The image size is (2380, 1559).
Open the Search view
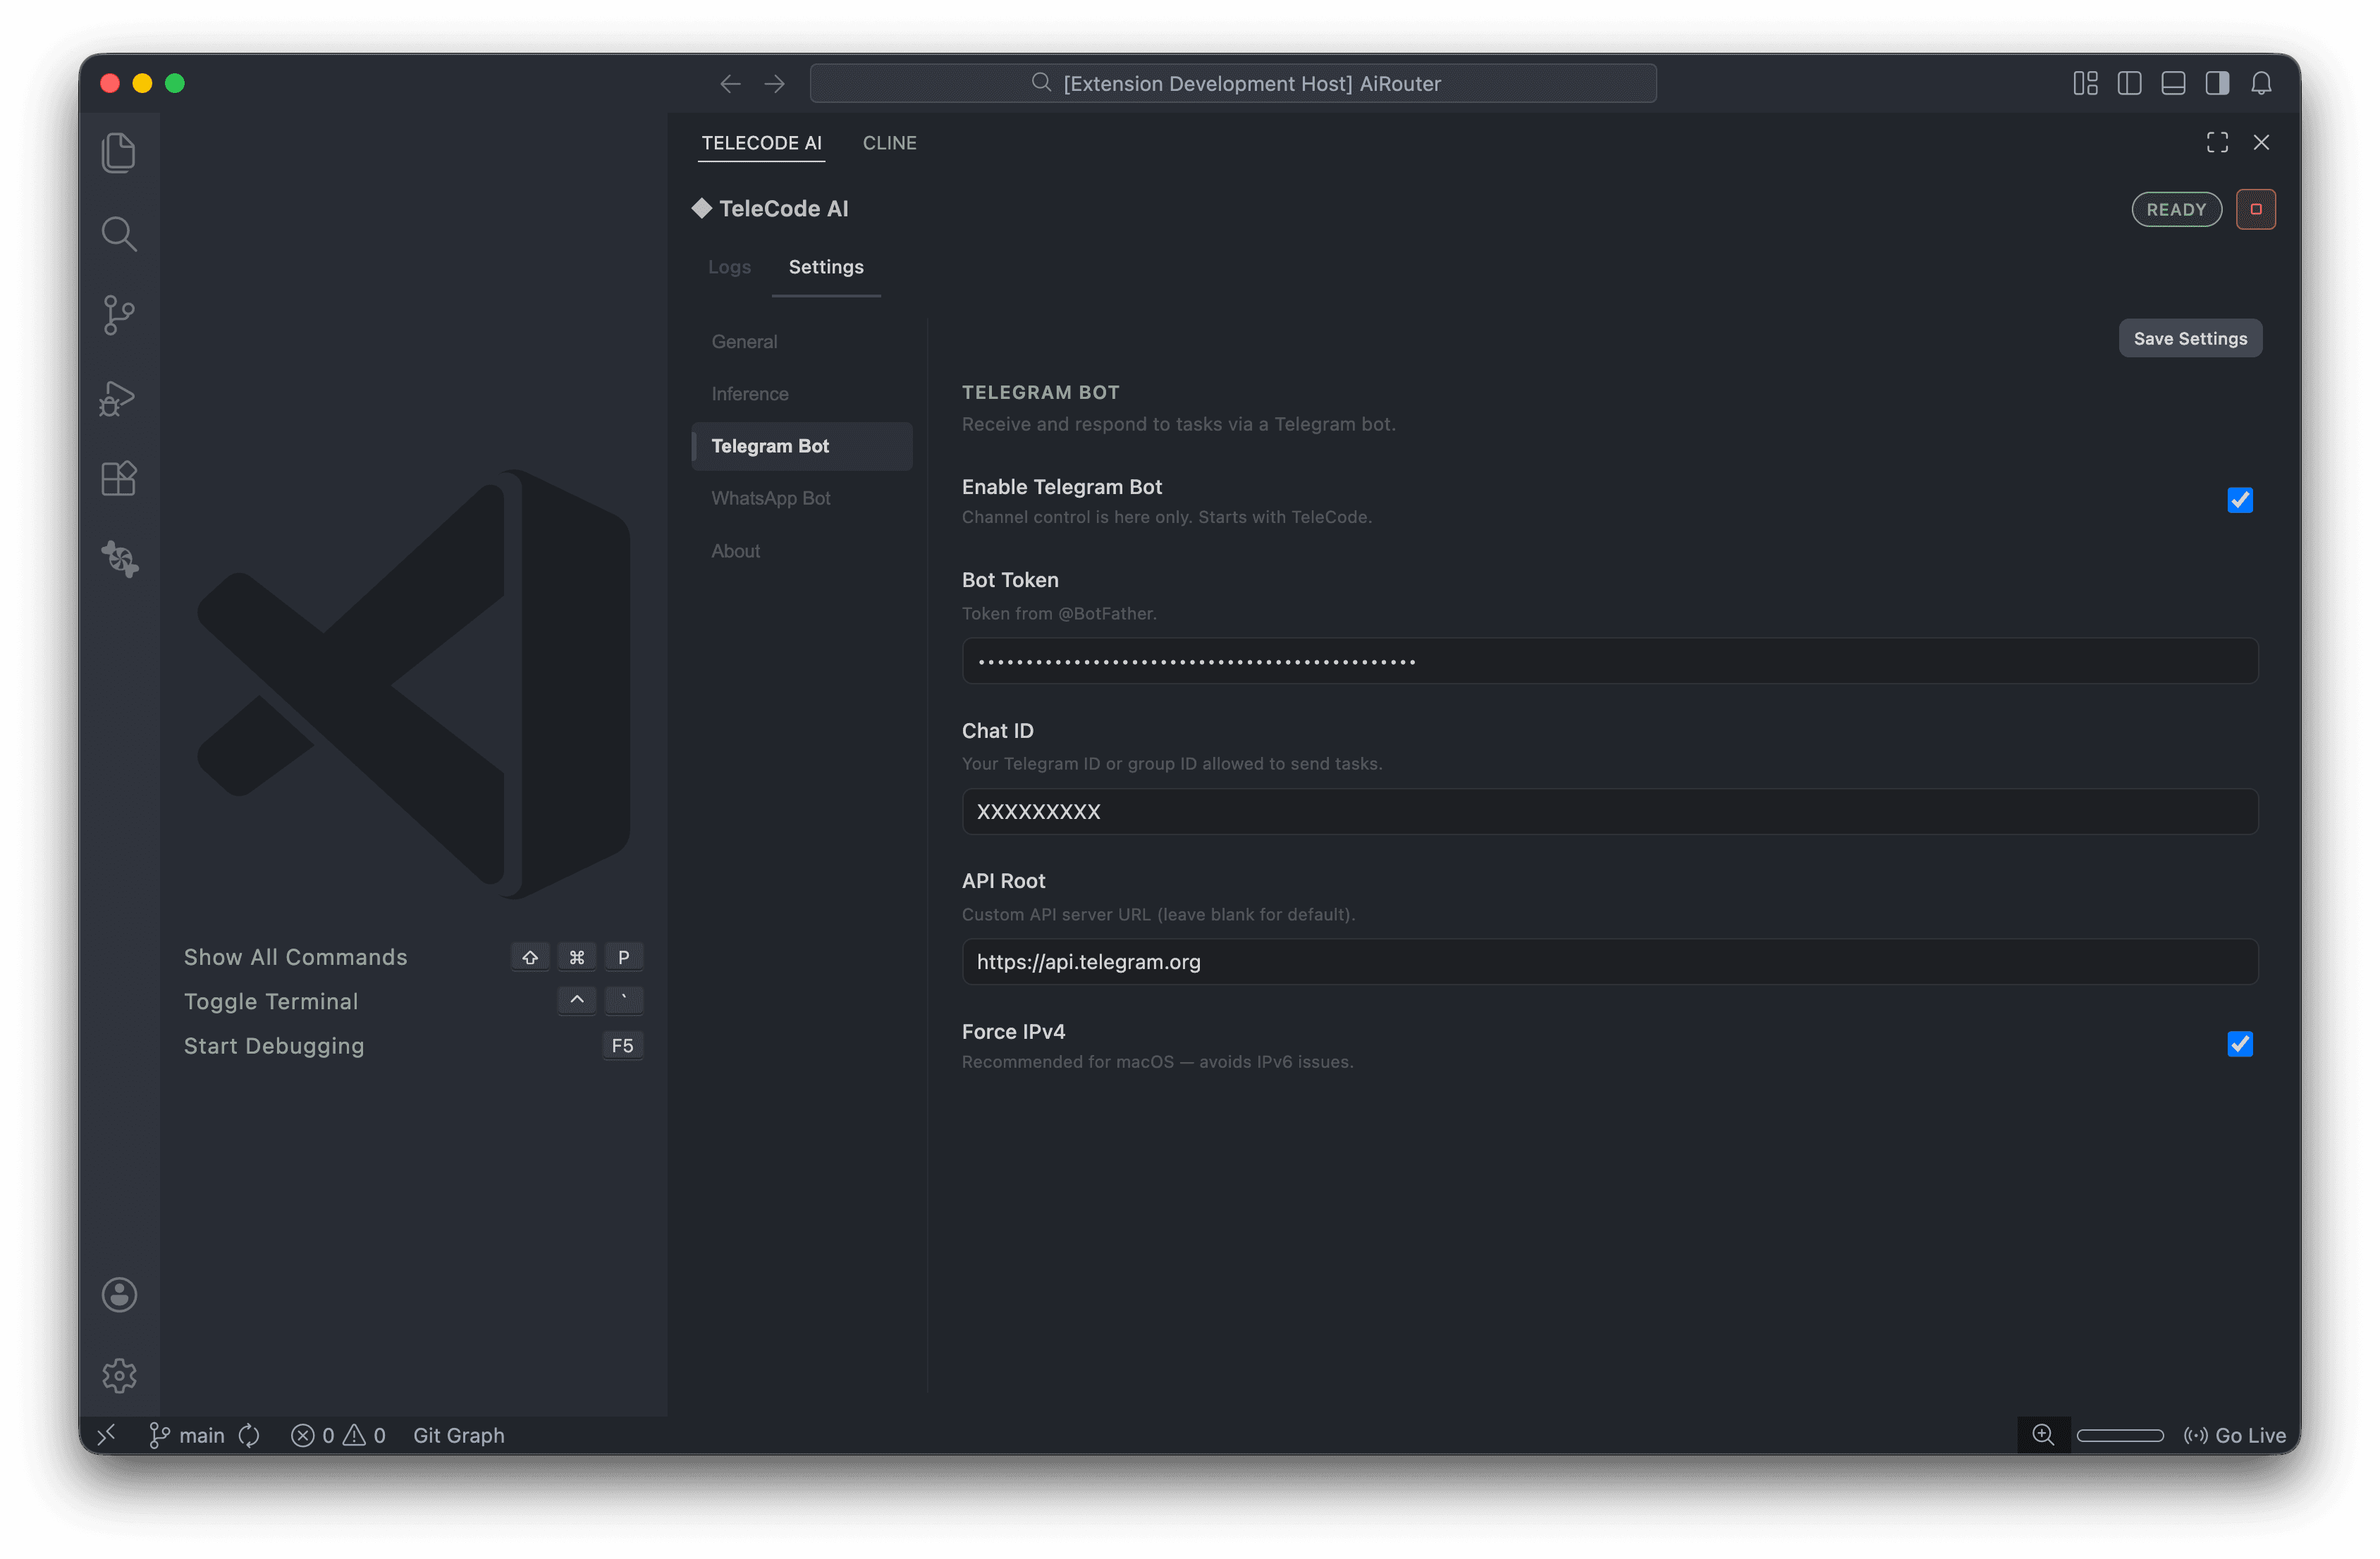pyautogui.click(x=119, y=233)
